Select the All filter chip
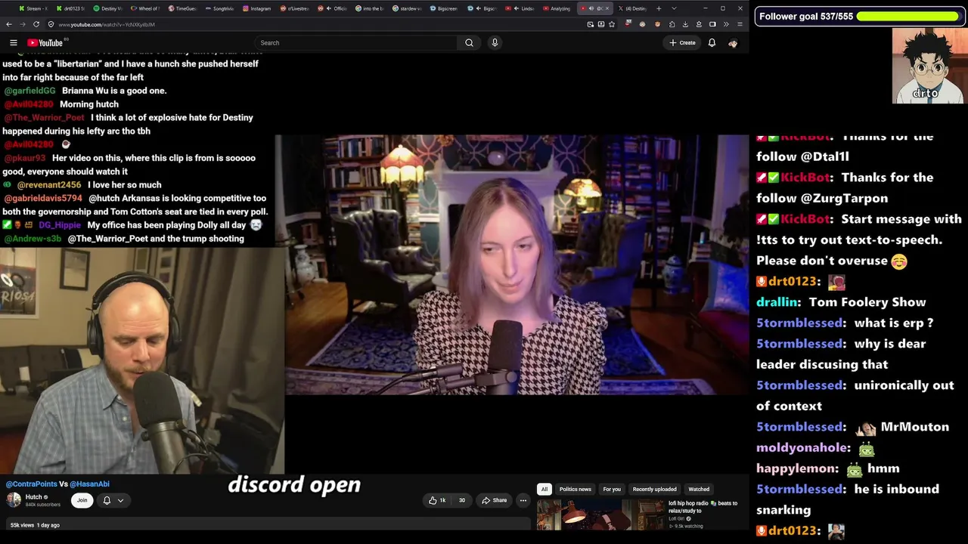This screenshot has width=968, height=544. (544, 489)
